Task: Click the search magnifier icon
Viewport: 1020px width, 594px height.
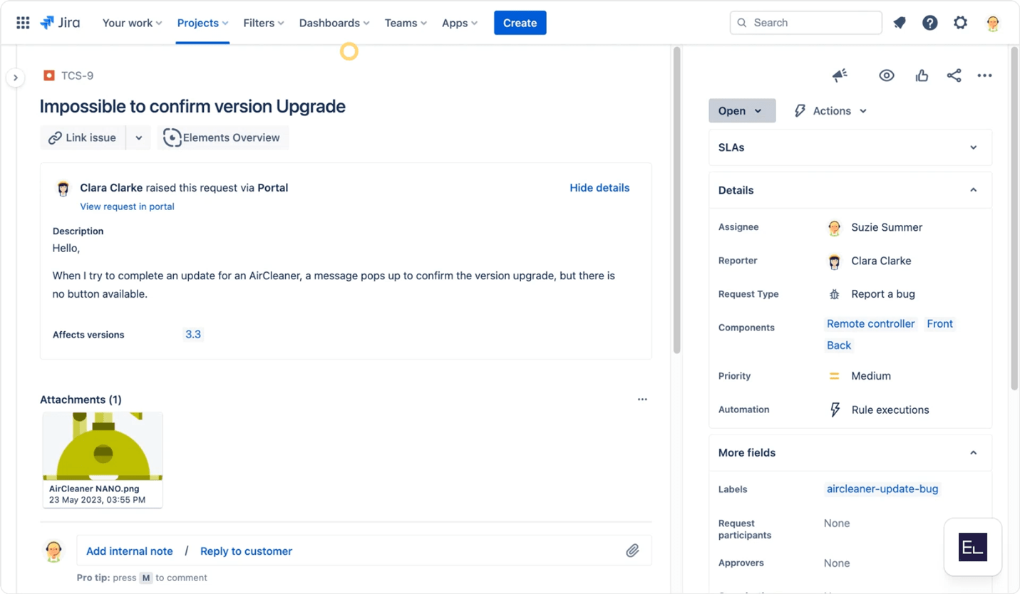Action: coord(742,23)
